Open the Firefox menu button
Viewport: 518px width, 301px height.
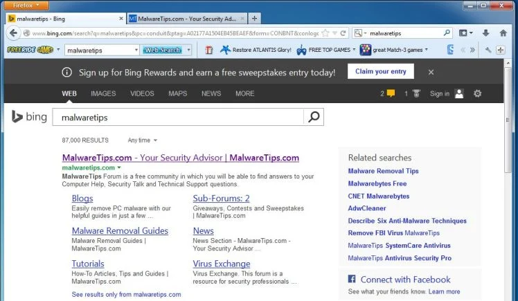pyautogui.click(x=26, y=6)
